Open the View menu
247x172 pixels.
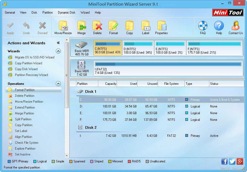[23, 13]
